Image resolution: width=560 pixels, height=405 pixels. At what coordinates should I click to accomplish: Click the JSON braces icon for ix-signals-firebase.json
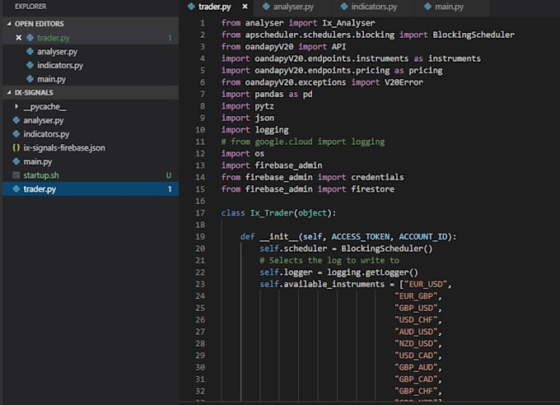point(16,147)
